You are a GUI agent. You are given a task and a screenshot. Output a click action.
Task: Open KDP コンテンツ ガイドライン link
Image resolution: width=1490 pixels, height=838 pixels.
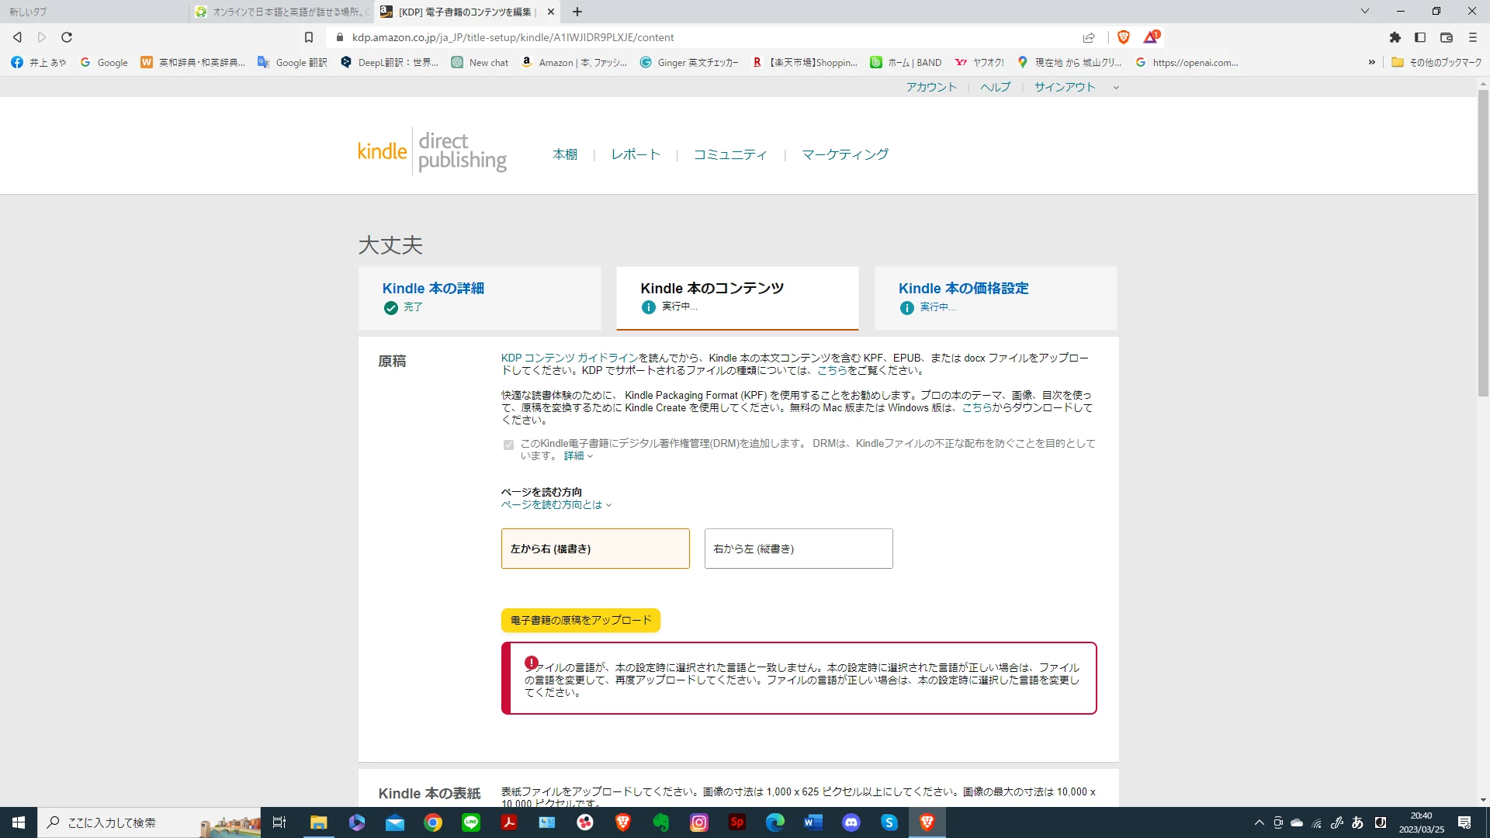tap(569, 358)
